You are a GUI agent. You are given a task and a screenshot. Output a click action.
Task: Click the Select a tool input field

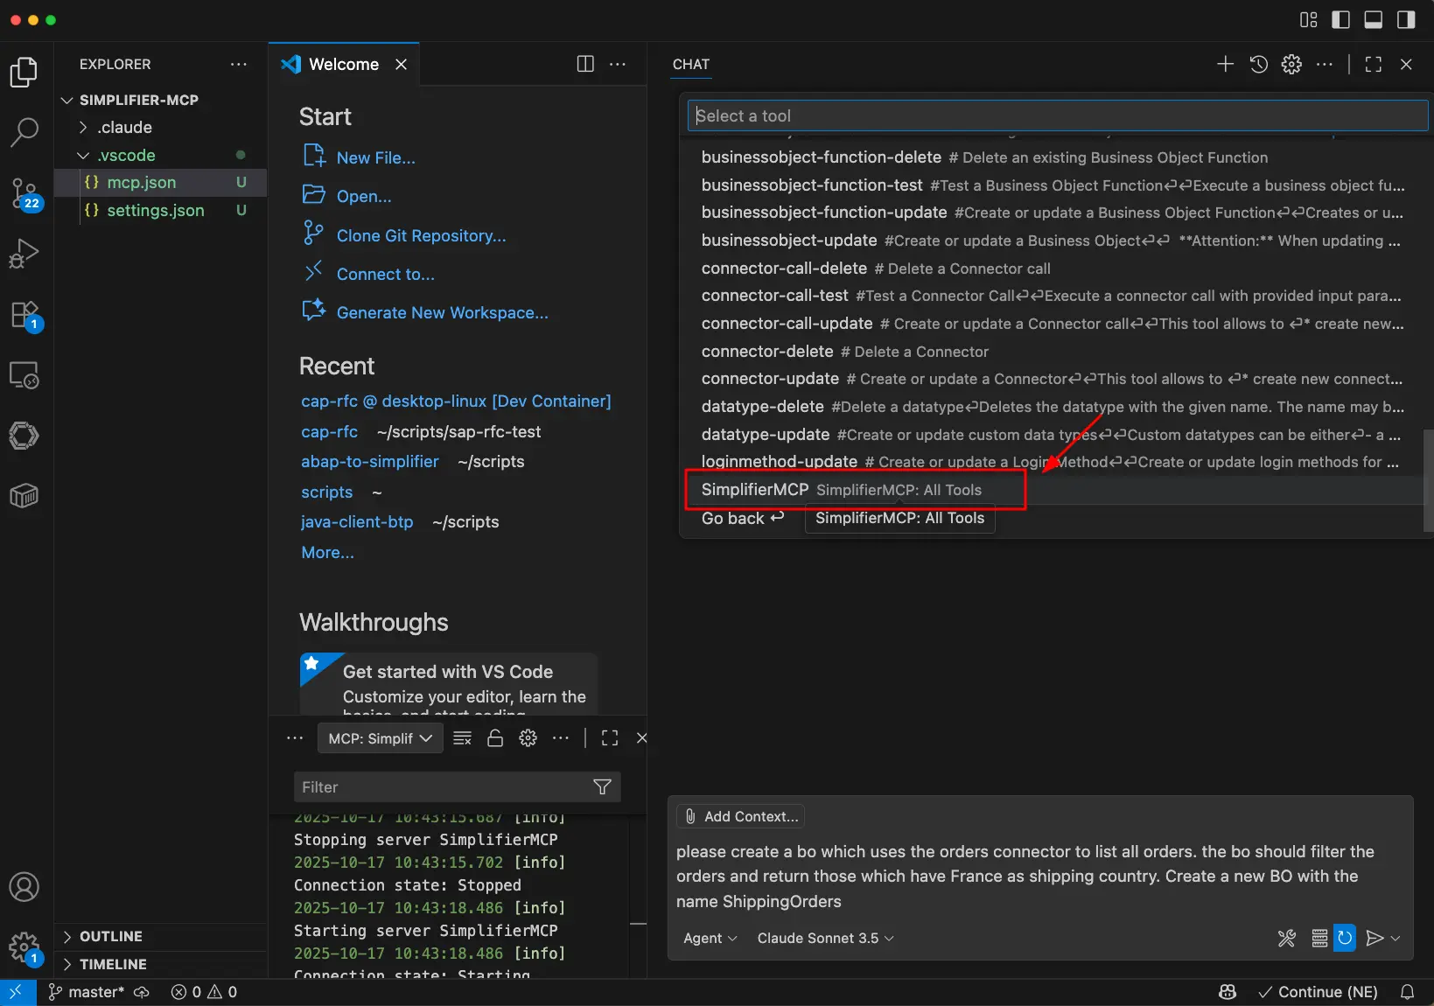[x=1057, y=115]
